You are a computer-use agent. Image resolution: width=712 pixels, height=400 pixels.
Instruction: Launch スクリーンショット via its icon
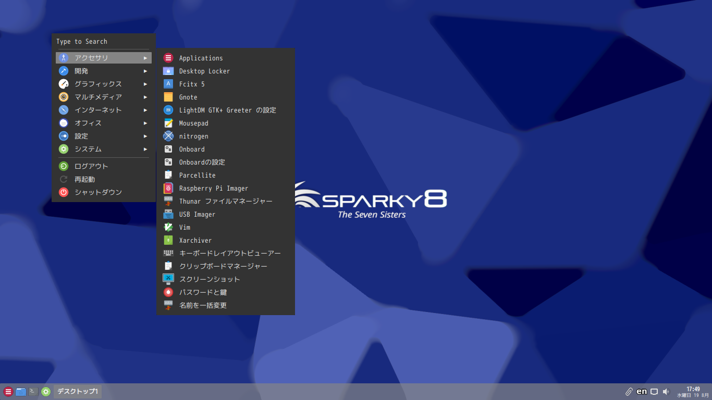point(168,279)
